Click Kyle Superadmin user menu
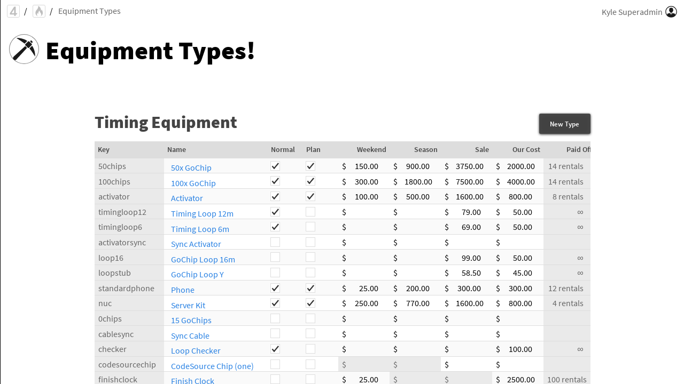This screenshot has width=684, height=384. coord(632,12)
